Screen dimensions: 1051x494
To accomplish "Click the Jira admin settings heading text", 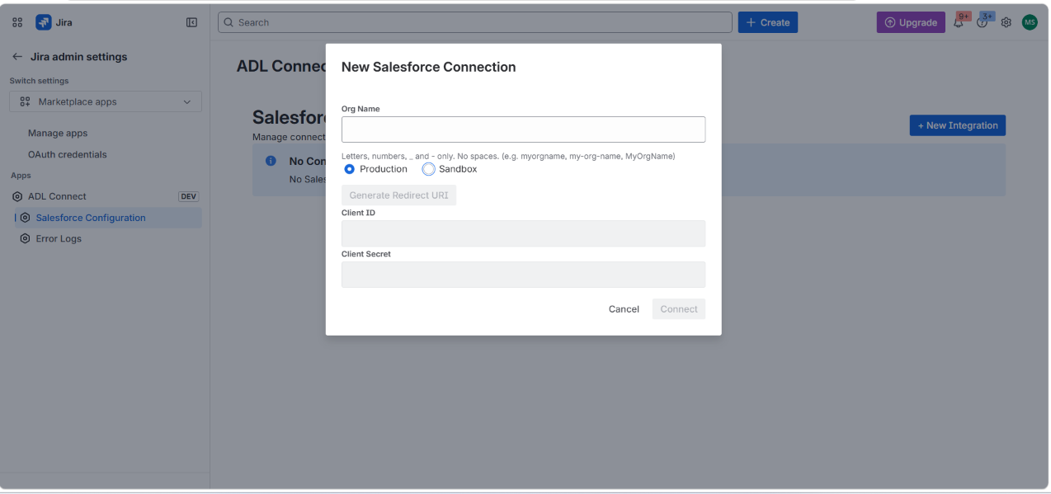I will 79,57.
